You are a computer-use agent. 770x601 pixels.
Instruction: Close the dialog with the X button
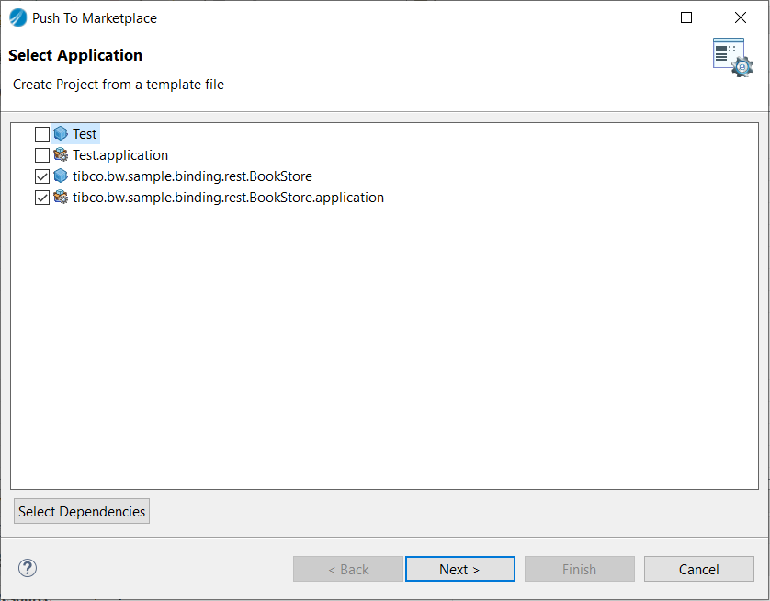740,17
